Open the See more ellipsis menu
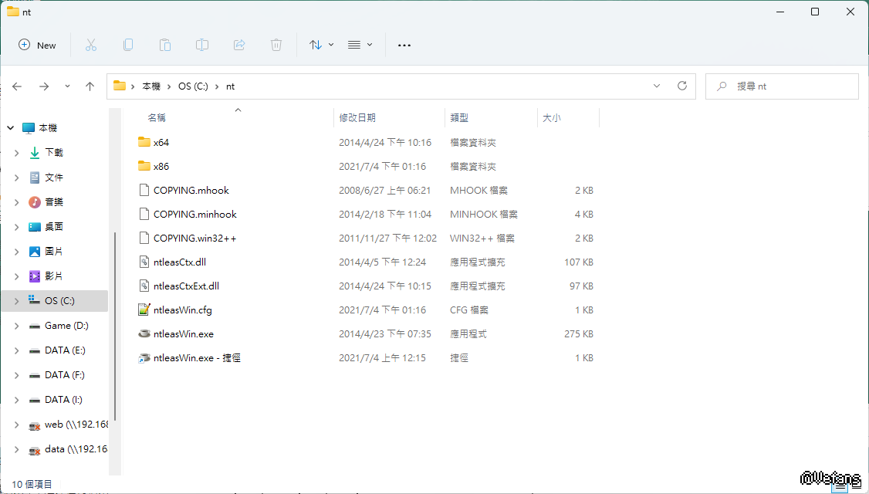This screenshot has height=494, width=869. coord(404,45)
